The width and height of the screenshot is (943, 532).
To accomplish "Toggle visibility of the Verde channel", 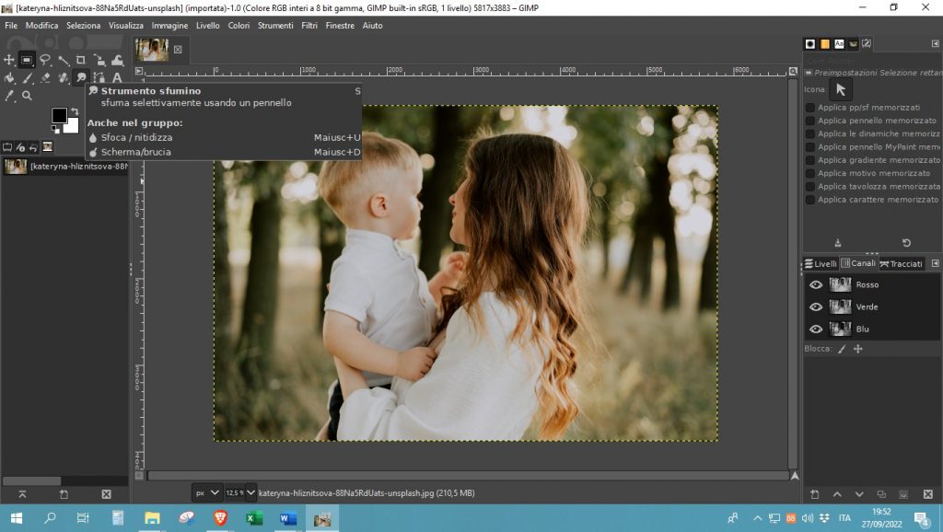I will point(814,306).
